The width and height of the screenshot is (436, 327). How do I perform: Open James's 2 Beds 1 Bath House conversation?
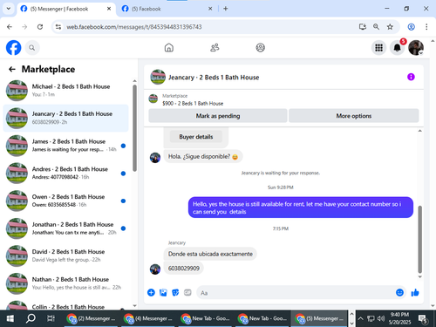click(x=65, y=146)
